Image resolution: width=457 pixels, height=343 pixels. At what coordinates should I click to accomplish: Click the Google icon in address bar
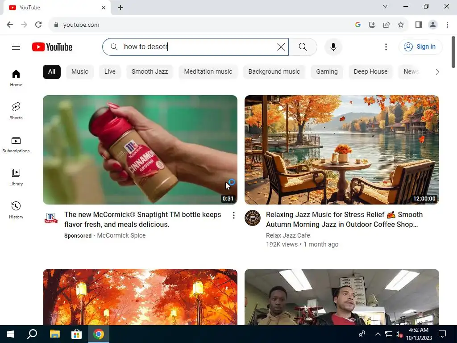coord(357,25)
